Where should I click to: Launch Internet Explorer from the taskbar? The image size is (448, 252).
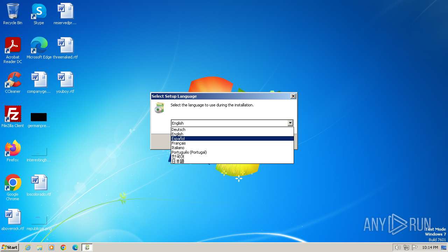[x=28, y=247]
